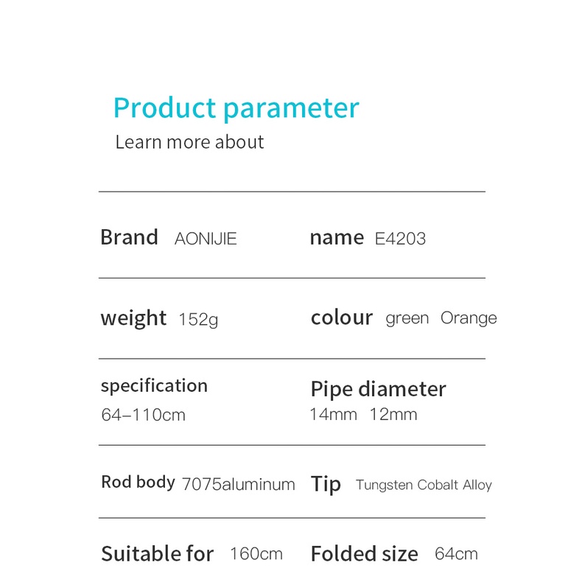Click the Pipe diameter label
The height and width of the screenshot is (582, 582).
coord(378,389)
